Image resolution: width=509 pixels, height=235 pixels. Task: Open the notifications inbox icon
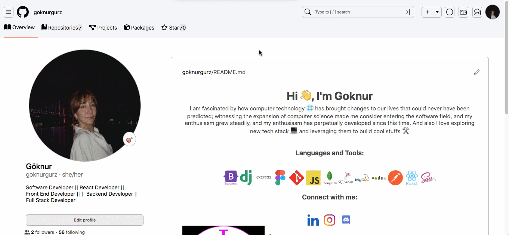477,12
